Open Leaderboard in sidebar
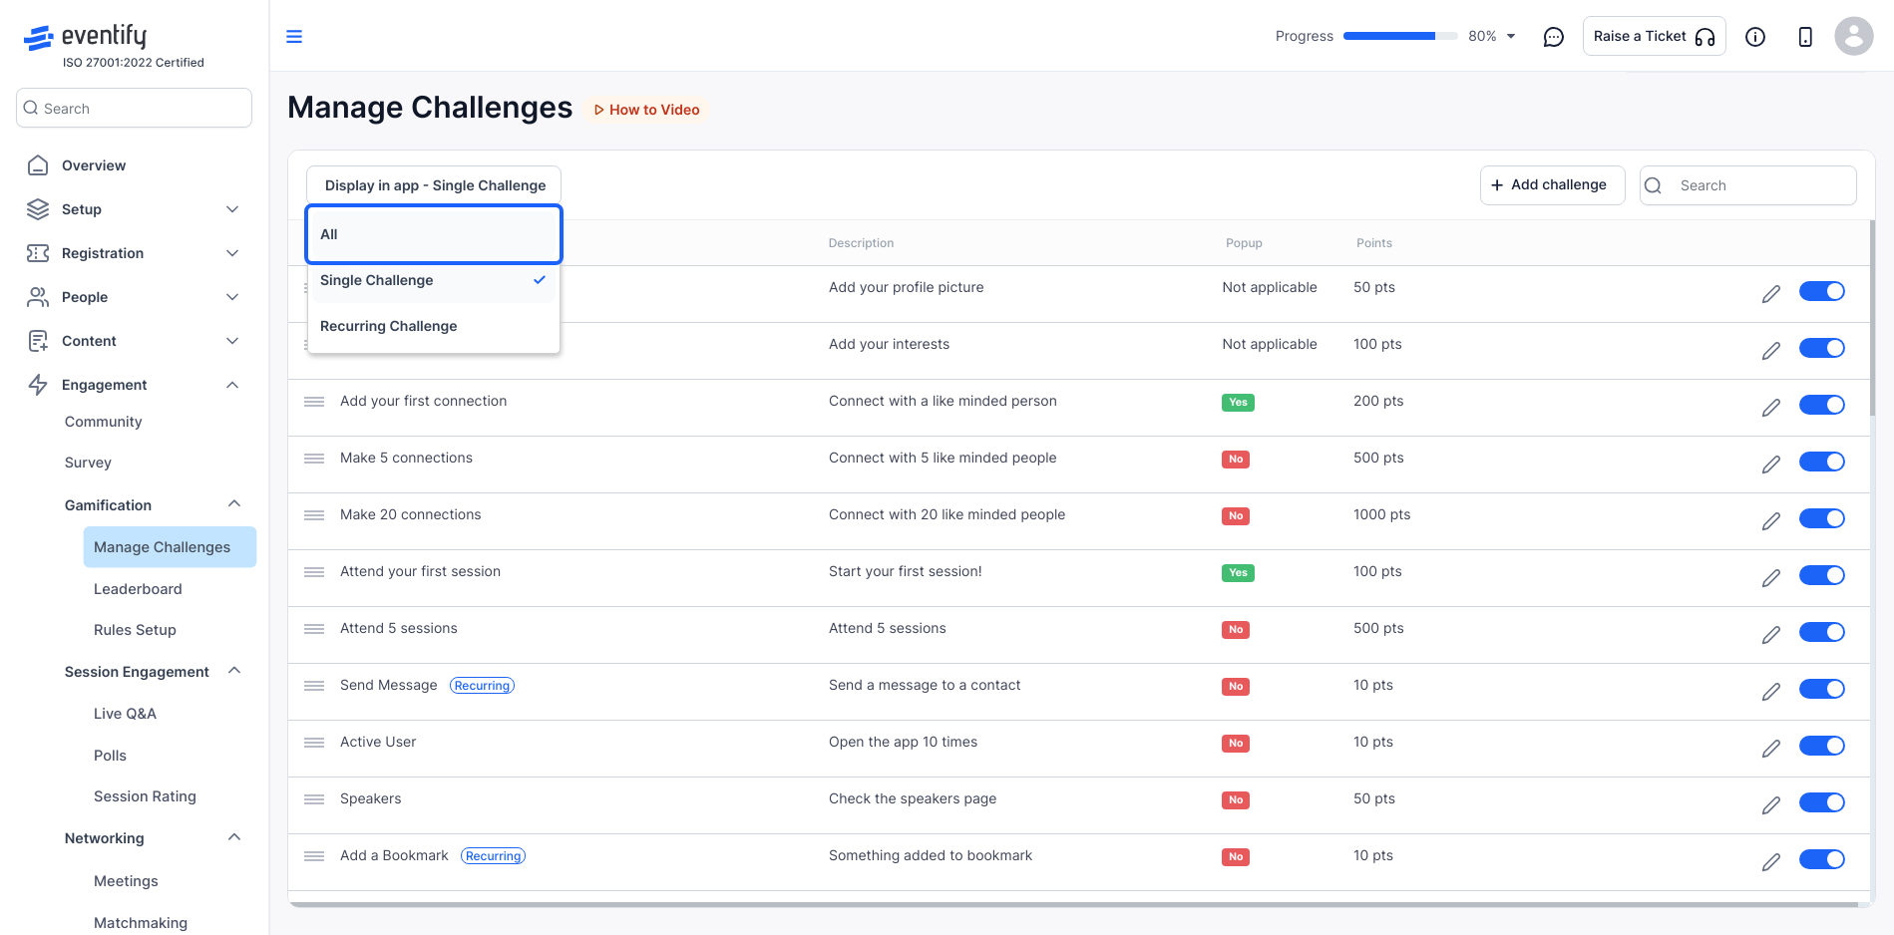This screenshot has height=935, width=1894. pyautogui.click(x=138, y=589)
